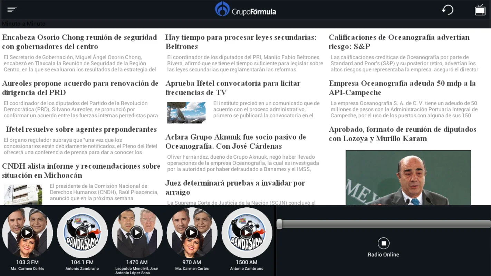Select the 103.3 FM label text
The image size is (491, 276).
(27, 262)
